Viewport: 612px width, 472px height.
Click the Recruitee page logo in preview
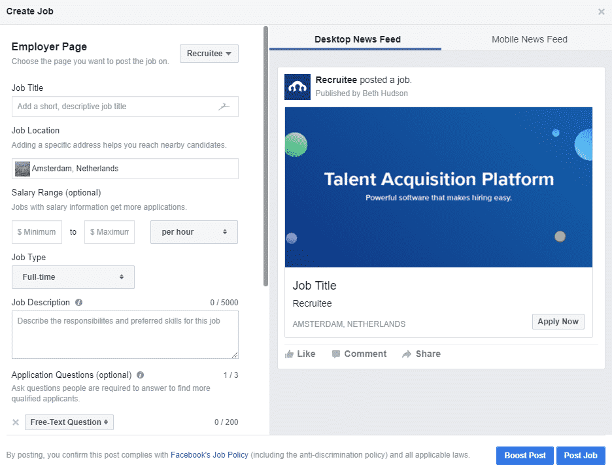tap(297, 87)
